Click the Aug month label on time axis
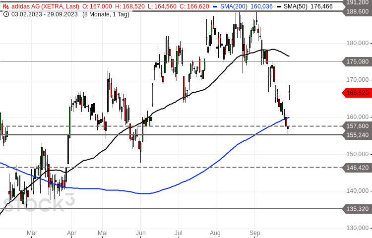Viewport: 372px width, 238px height. pos(215,233)
